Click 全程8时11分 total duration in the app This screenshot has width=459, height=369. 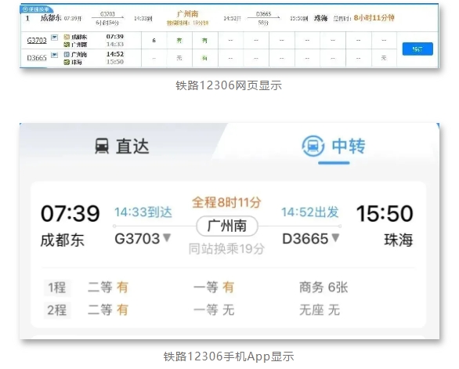226,202
